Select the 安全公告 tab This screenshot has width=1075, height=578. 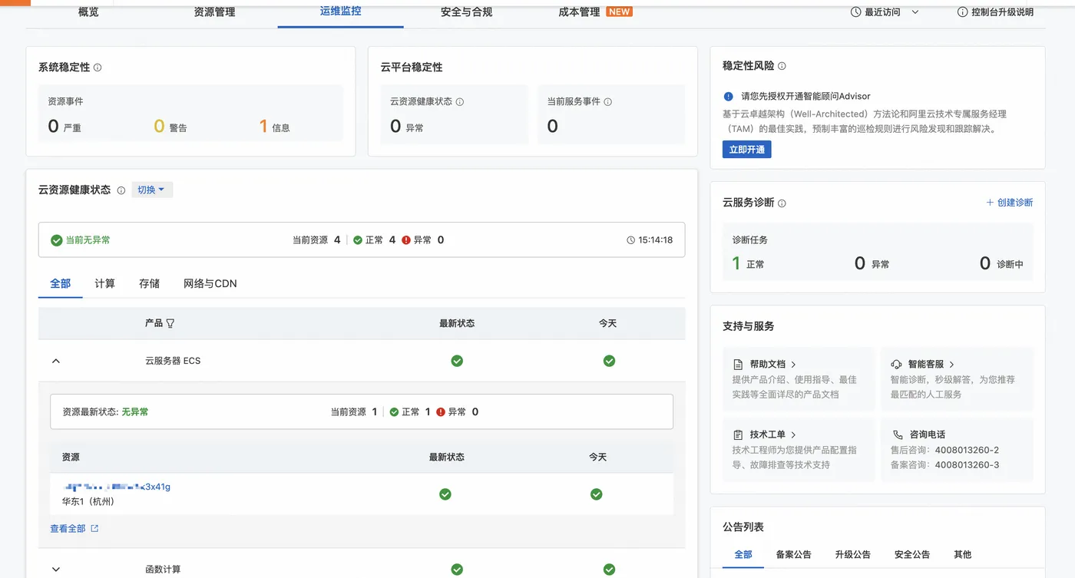(x=912, y=554)
